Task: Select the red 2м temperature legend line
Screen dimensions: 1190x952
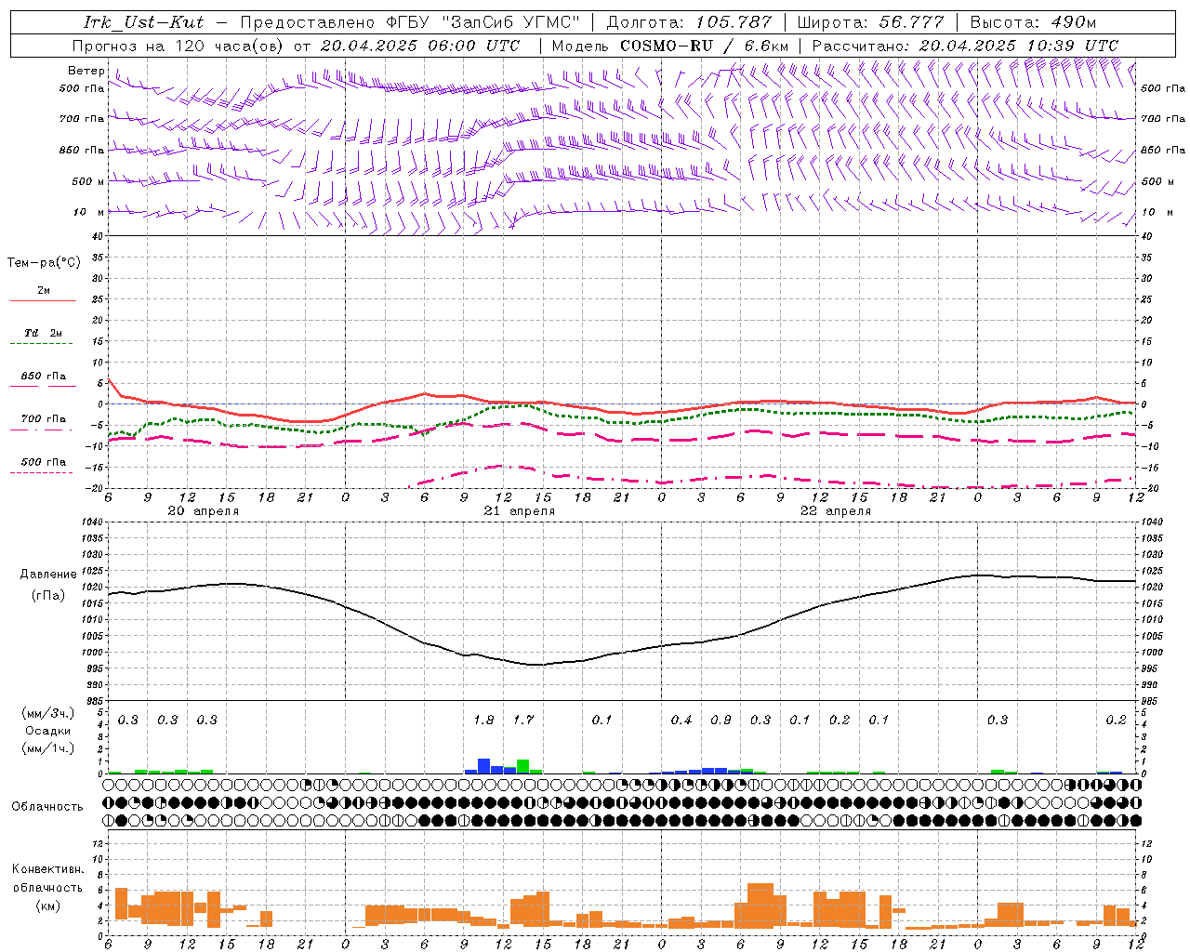Action: [x=43, y=300]
